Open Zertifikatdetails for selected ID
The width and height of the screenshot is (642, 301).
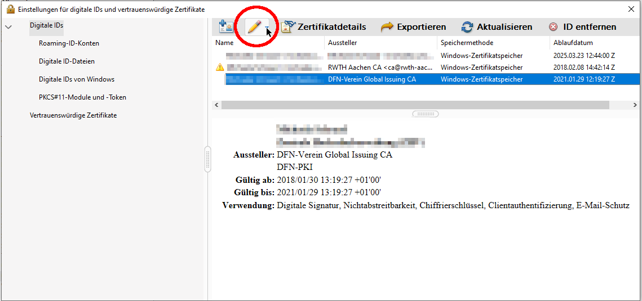pyautogui.click(x=324, y=27)
